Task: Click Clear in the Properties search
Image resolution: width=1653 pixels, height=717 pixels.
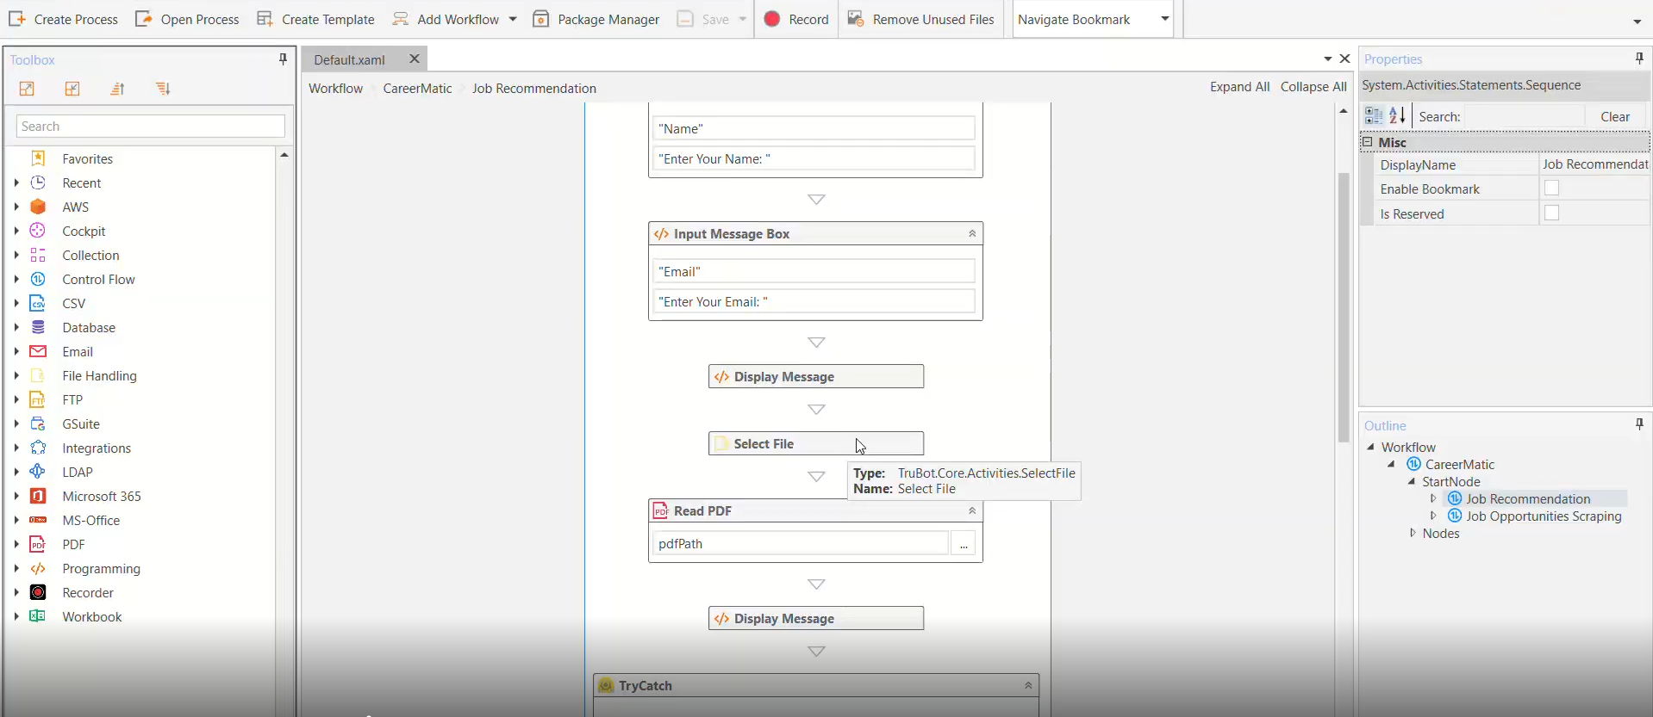Action: point(1615,117)
